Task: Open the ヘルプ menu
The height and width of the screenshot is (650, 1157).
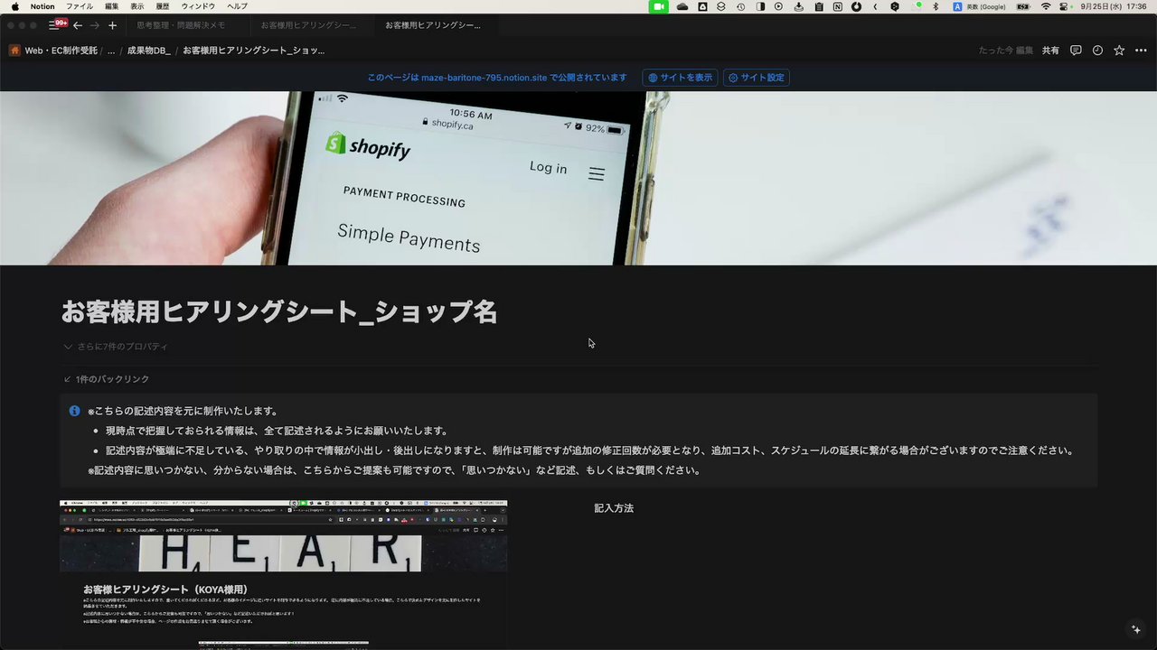Action: 237,6
